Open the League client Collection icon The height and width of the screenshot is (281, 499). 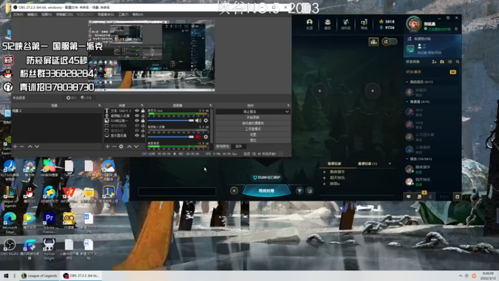point(327,24)
